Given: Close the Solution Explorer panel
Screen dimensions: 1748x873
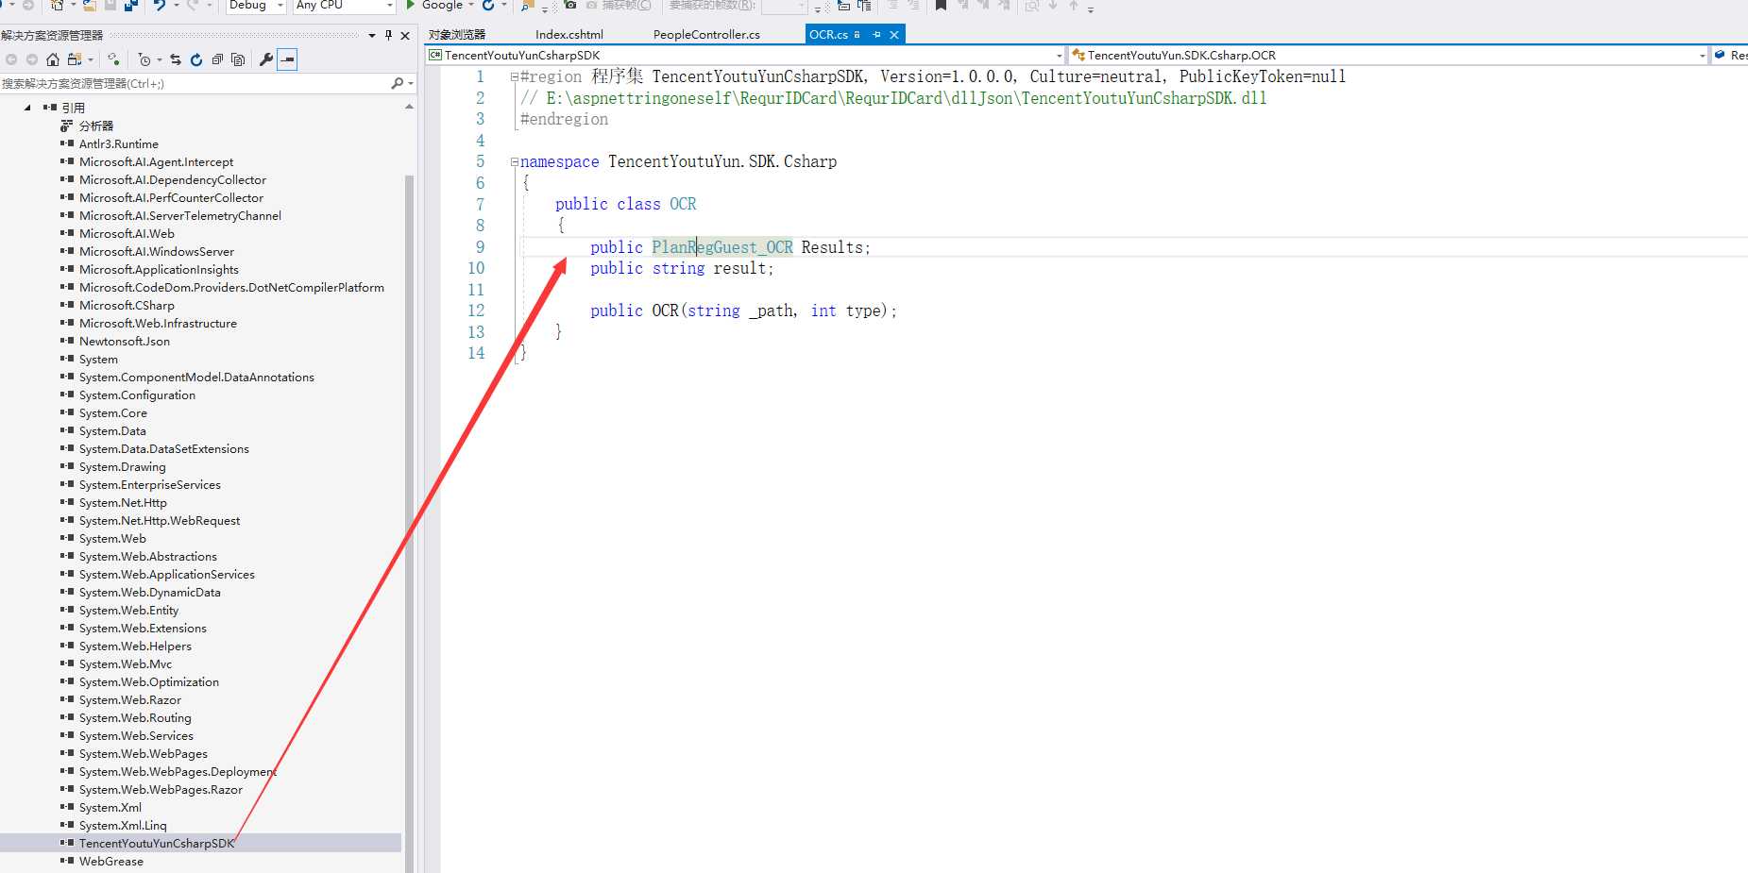Looking at the screenshot, I should coord(405,35).
